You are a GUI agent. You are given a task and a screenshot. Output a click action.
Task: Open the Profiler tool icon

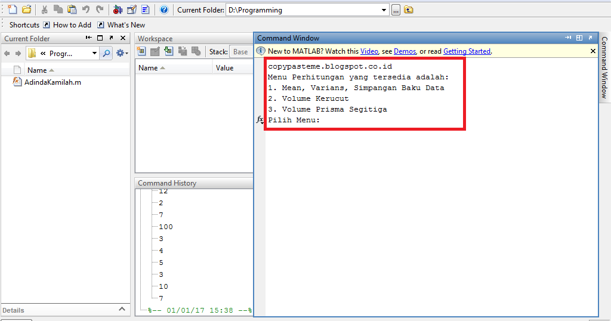[146, 10]
